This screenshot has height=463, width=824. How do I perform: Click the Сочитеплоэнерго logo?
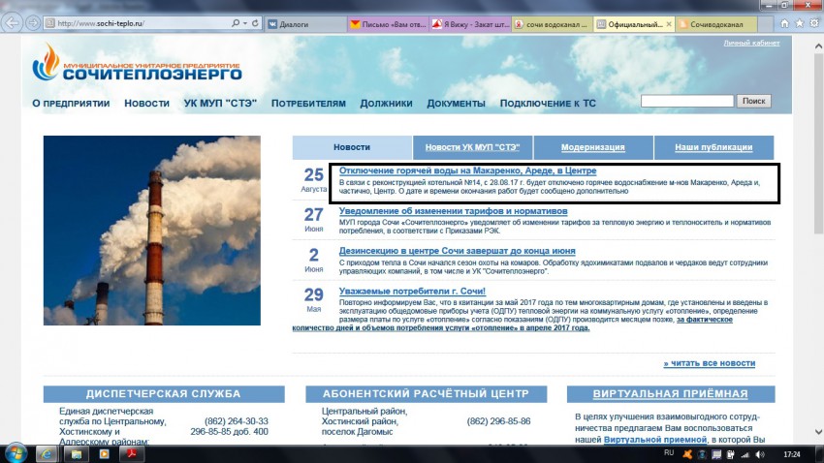(x=137, y=65)
